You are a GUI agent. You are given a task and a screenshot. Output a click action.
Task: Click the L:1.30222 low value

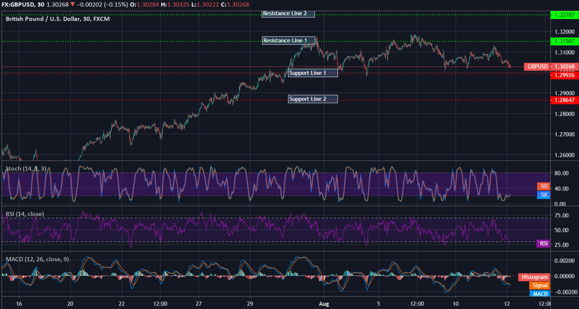coord(205,5)
